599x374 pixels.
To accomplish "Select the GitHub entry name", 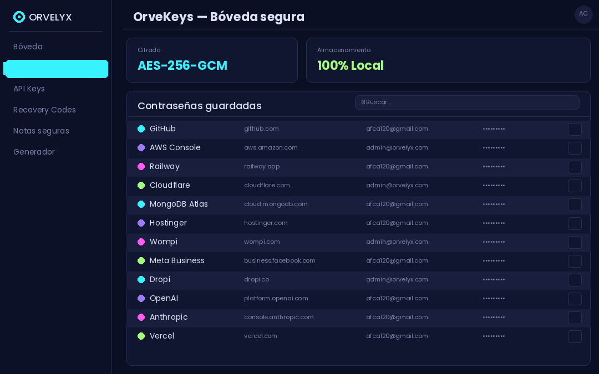I will coord(163,129).
